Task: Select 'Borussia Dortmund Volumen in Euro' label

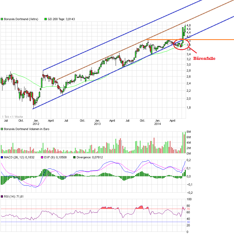Action: 27,129
